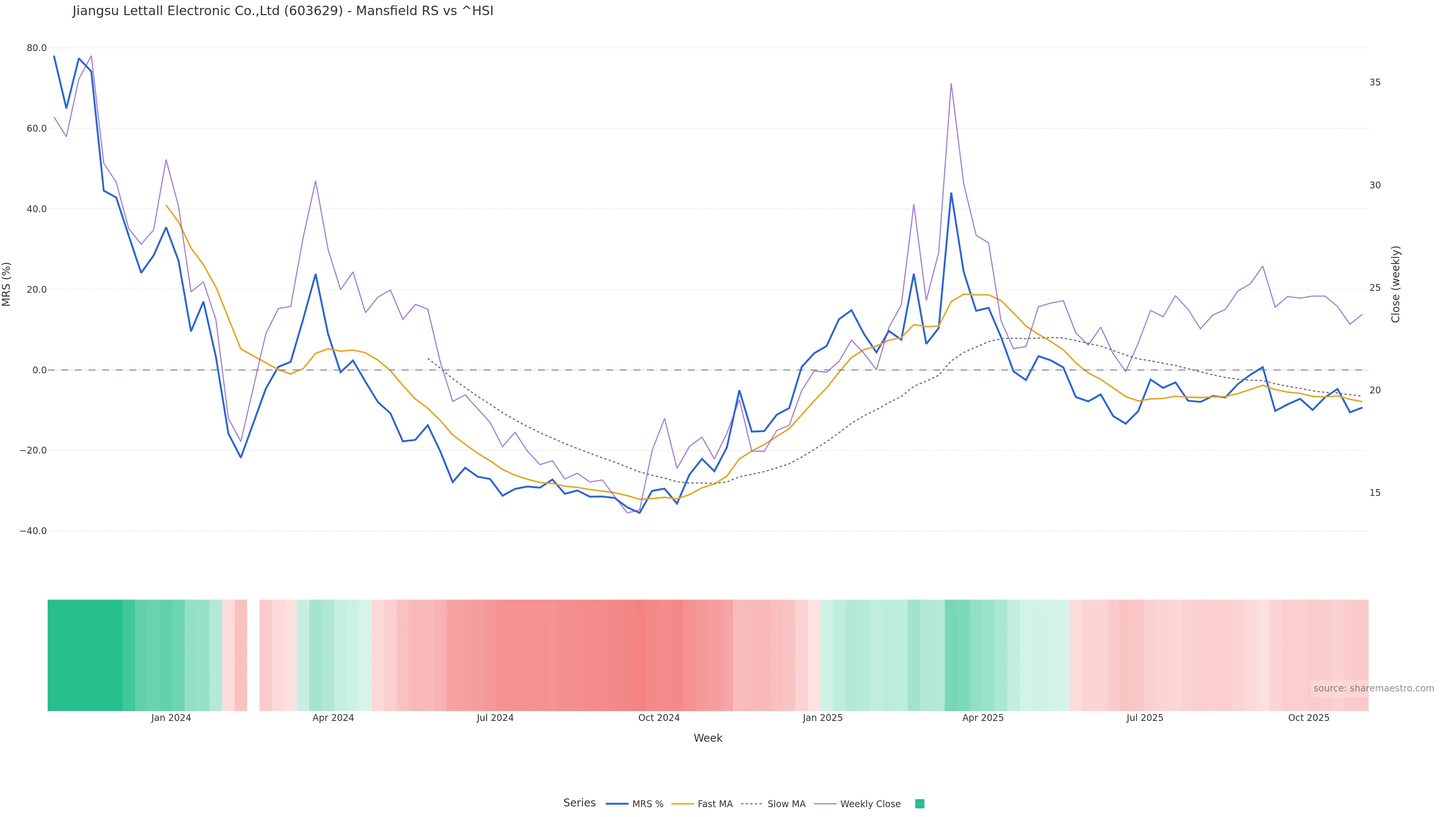
Task: Click the Jan 2025 x-axis label
Action: coord(822,718)
